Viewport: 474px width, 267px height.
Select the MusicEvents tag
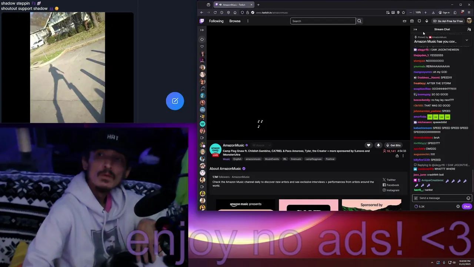272,159
